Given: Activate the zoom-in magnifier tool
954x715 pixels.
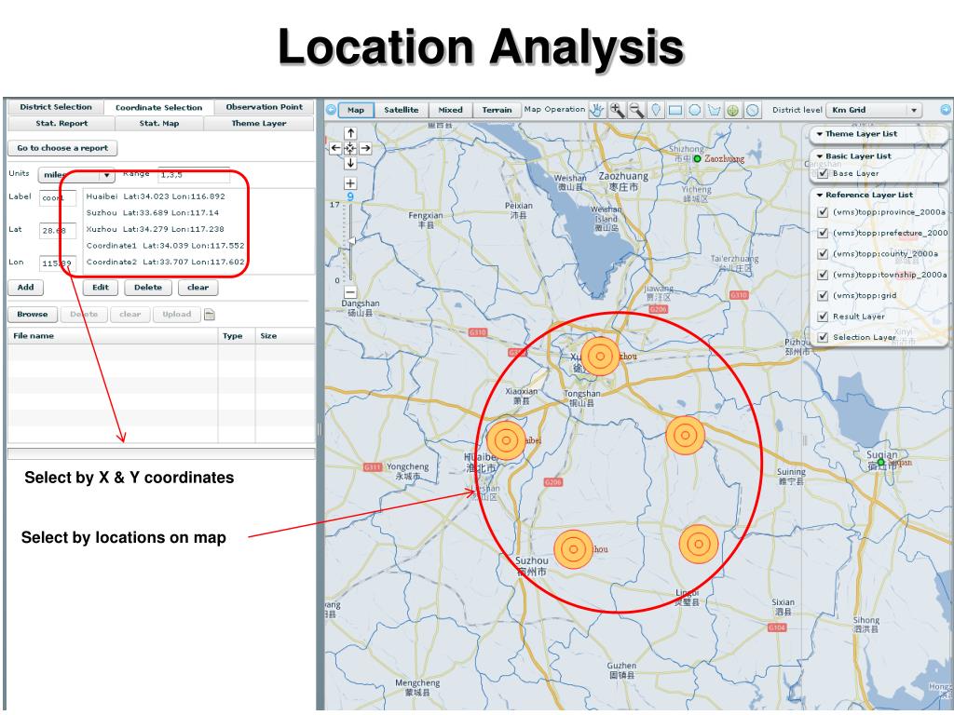Looking at the screenshot, I should click(x=617, y=110).
